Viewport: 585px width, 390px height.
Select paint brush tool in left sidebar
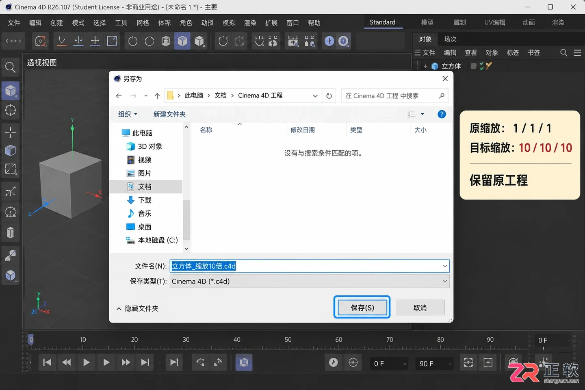10,255
